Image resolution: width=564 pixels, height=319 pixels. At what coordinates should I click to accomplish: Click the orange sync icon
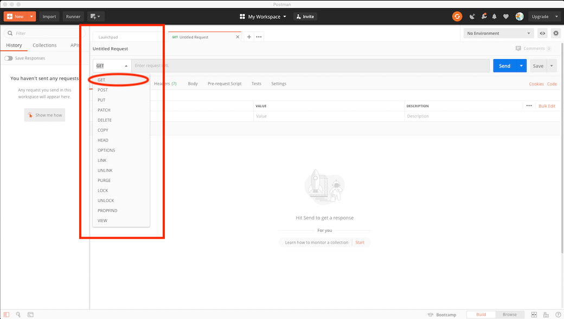(x=457, y=17)
